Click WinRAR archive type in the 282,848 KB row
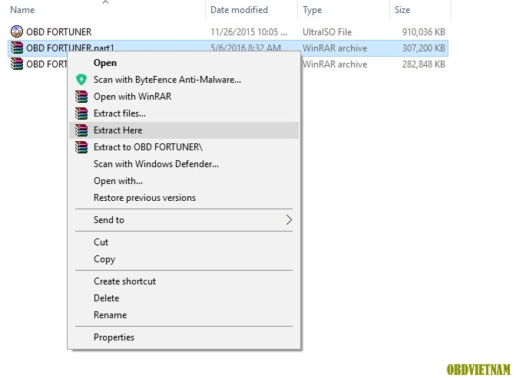Viewport: 516px width, 378px height. point(335,64)
